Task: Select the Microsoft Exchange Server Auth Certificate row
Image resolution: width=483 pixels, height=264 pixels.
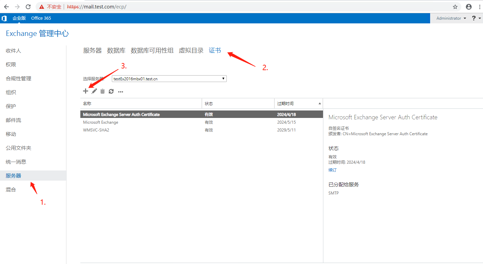Action: (x=202, y=115)
